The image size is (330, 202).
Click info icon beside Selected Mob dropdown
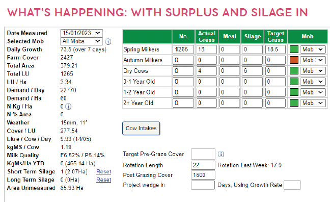coord(108,41)
